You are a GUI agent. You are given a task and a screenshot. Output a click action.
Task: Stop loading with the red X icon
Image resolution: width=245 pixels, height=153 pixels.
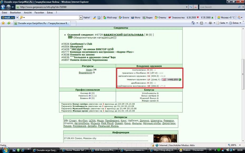[x=195, y=7]
